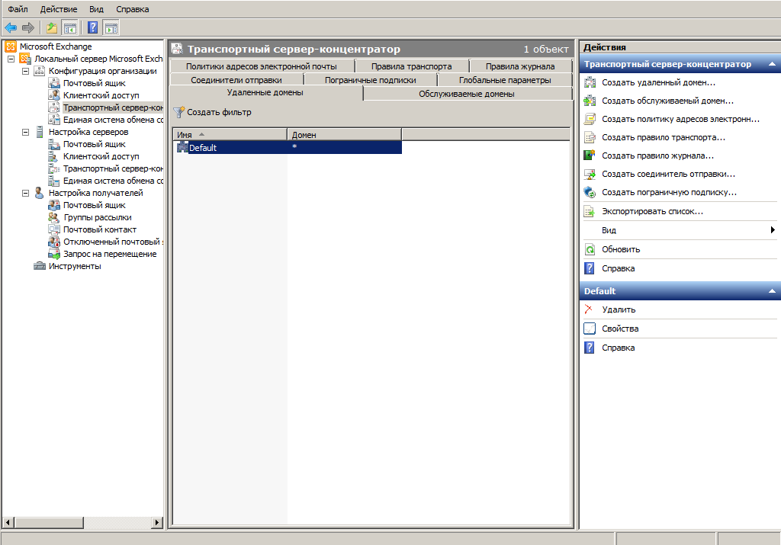
Task: Select Почтовый ящик under Настройка серверов
Action: coord(94,144)
